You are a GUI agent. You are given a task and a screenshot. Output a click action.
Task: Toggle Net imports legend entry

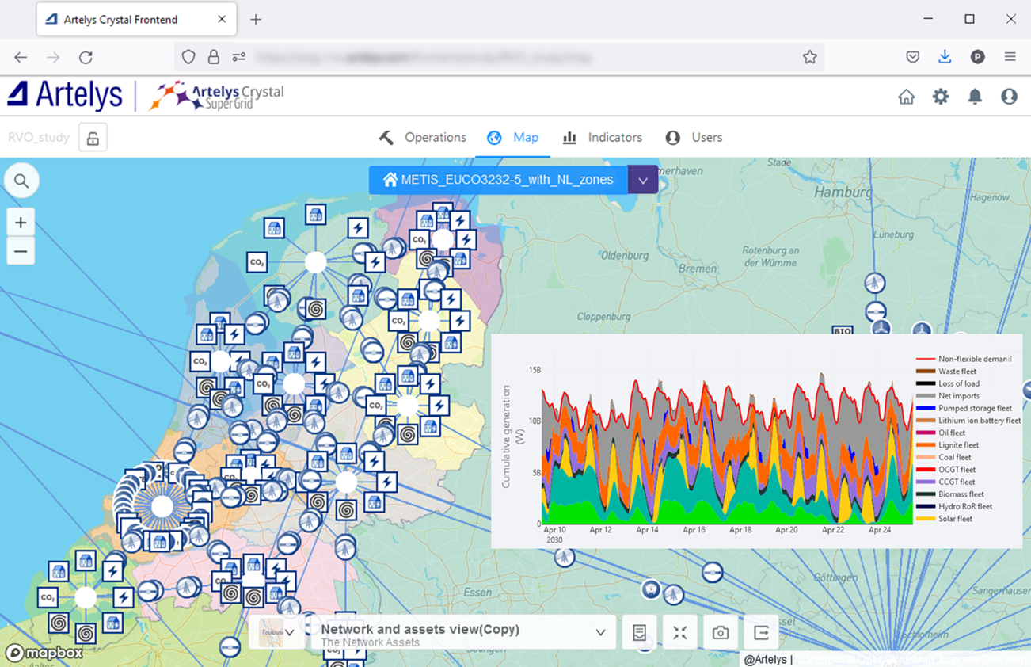[949, 396]
